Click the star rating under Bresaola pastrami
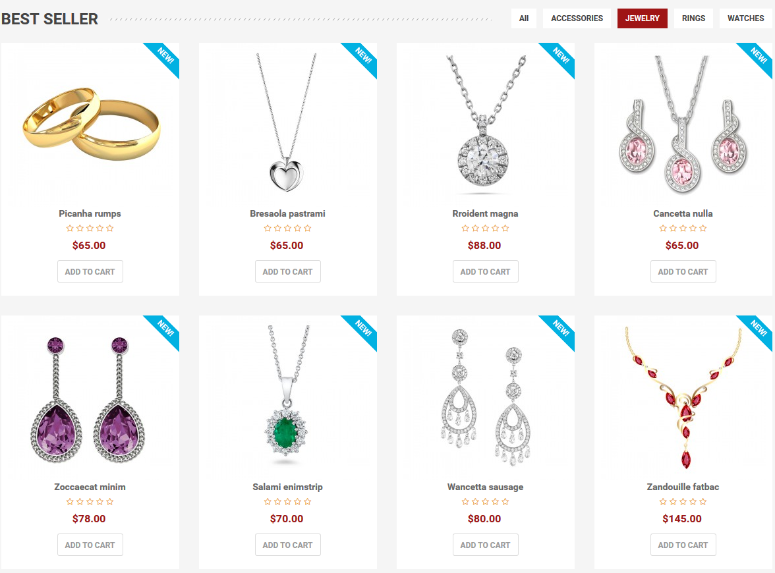 (287, 228)
